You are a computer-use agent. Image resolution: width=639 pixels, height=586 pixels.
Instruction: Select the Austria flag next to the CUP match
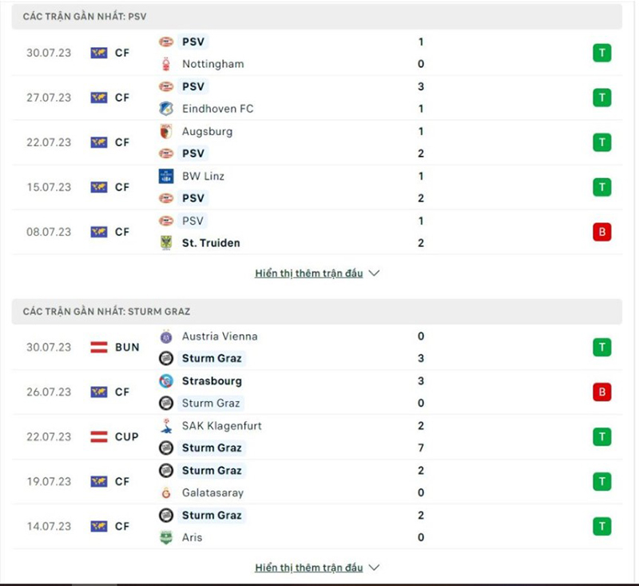coord(99,437)
